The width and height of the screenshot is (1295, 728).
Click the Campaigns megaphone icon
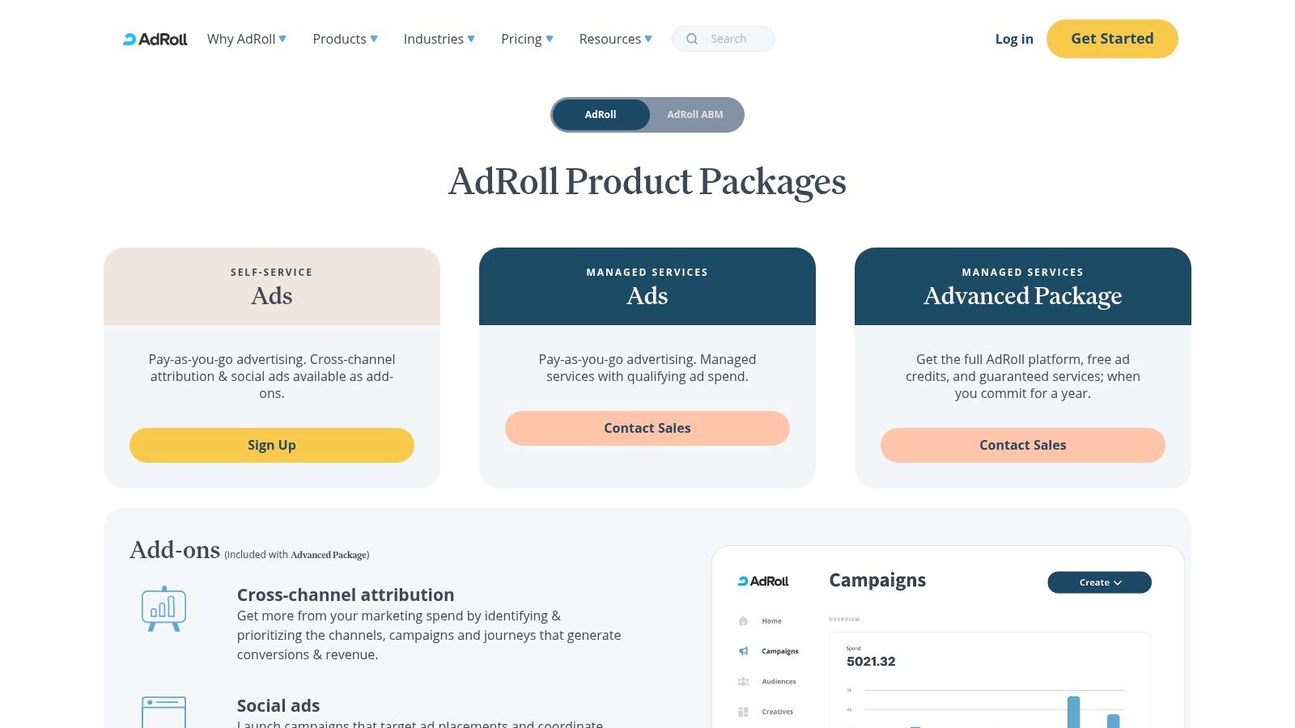click(x=743, y=651)
